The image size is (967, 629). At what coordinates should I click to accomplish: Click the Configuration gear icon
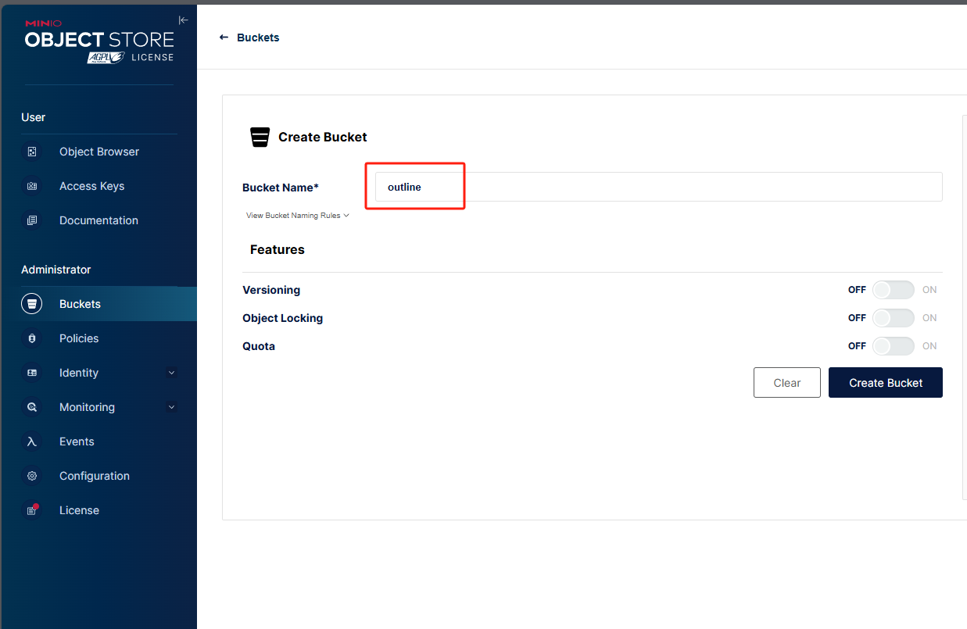(32, 476)
